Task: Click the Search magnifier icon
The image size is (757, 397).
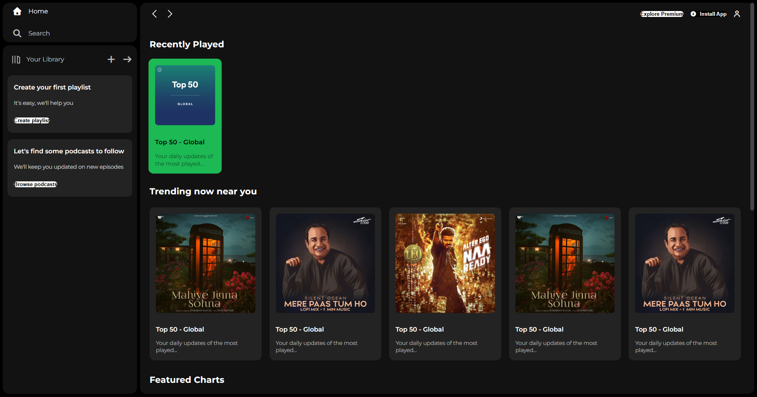Action: click(x=17, y=34)
